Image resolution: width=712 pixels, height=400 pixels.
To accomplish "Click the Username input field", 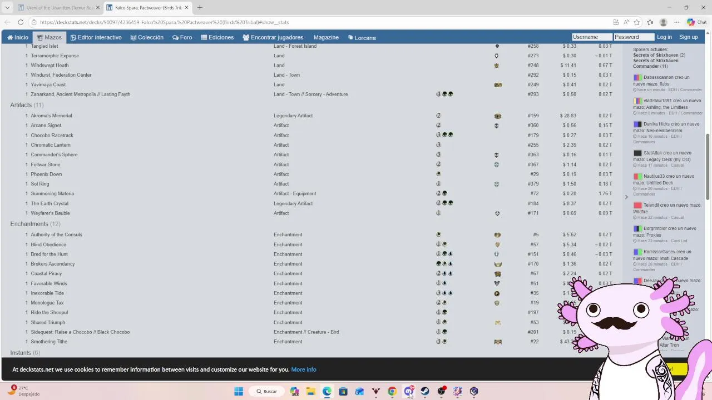I will pyautogui.click(x=592, y=37).
